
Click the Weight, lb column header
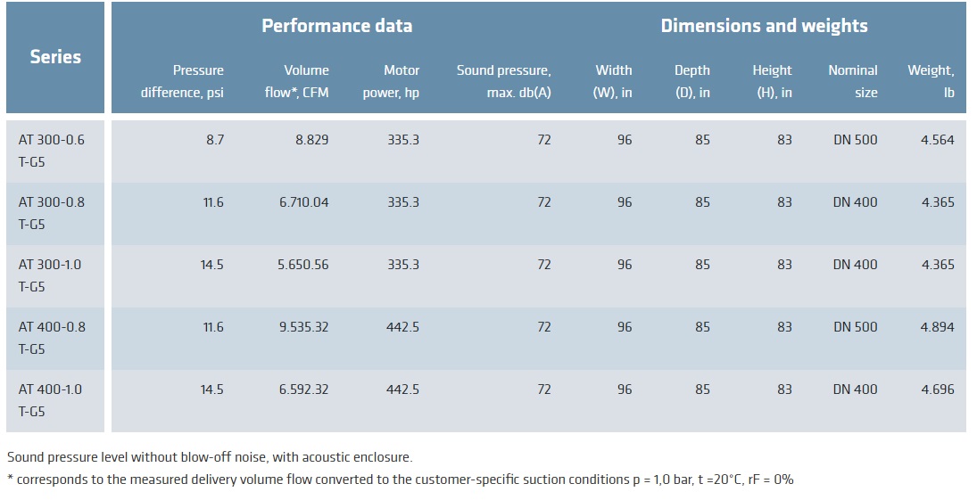(931, 81)
